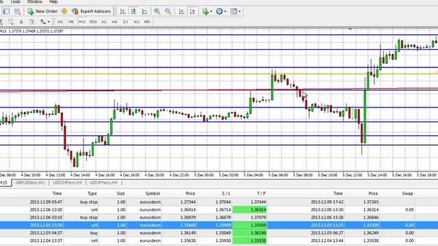Toggle chart auto scroll
The height and width of the screenshot is (246, 438).
(x=181, y=12)
